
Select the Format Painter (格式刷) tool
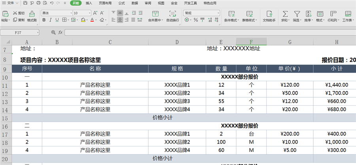(32, 16)
